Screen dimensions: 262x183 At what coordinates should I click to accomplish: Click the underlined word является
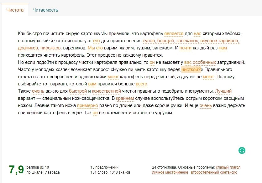pyautogui.click(x=174, y=34)
